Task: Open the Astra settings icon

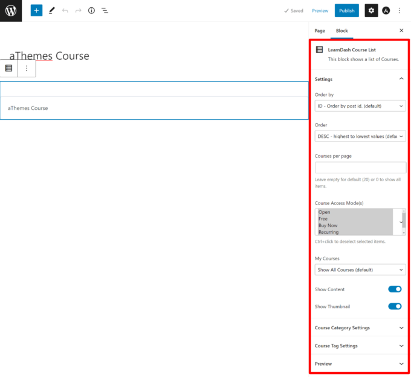Action: point(386,10)
